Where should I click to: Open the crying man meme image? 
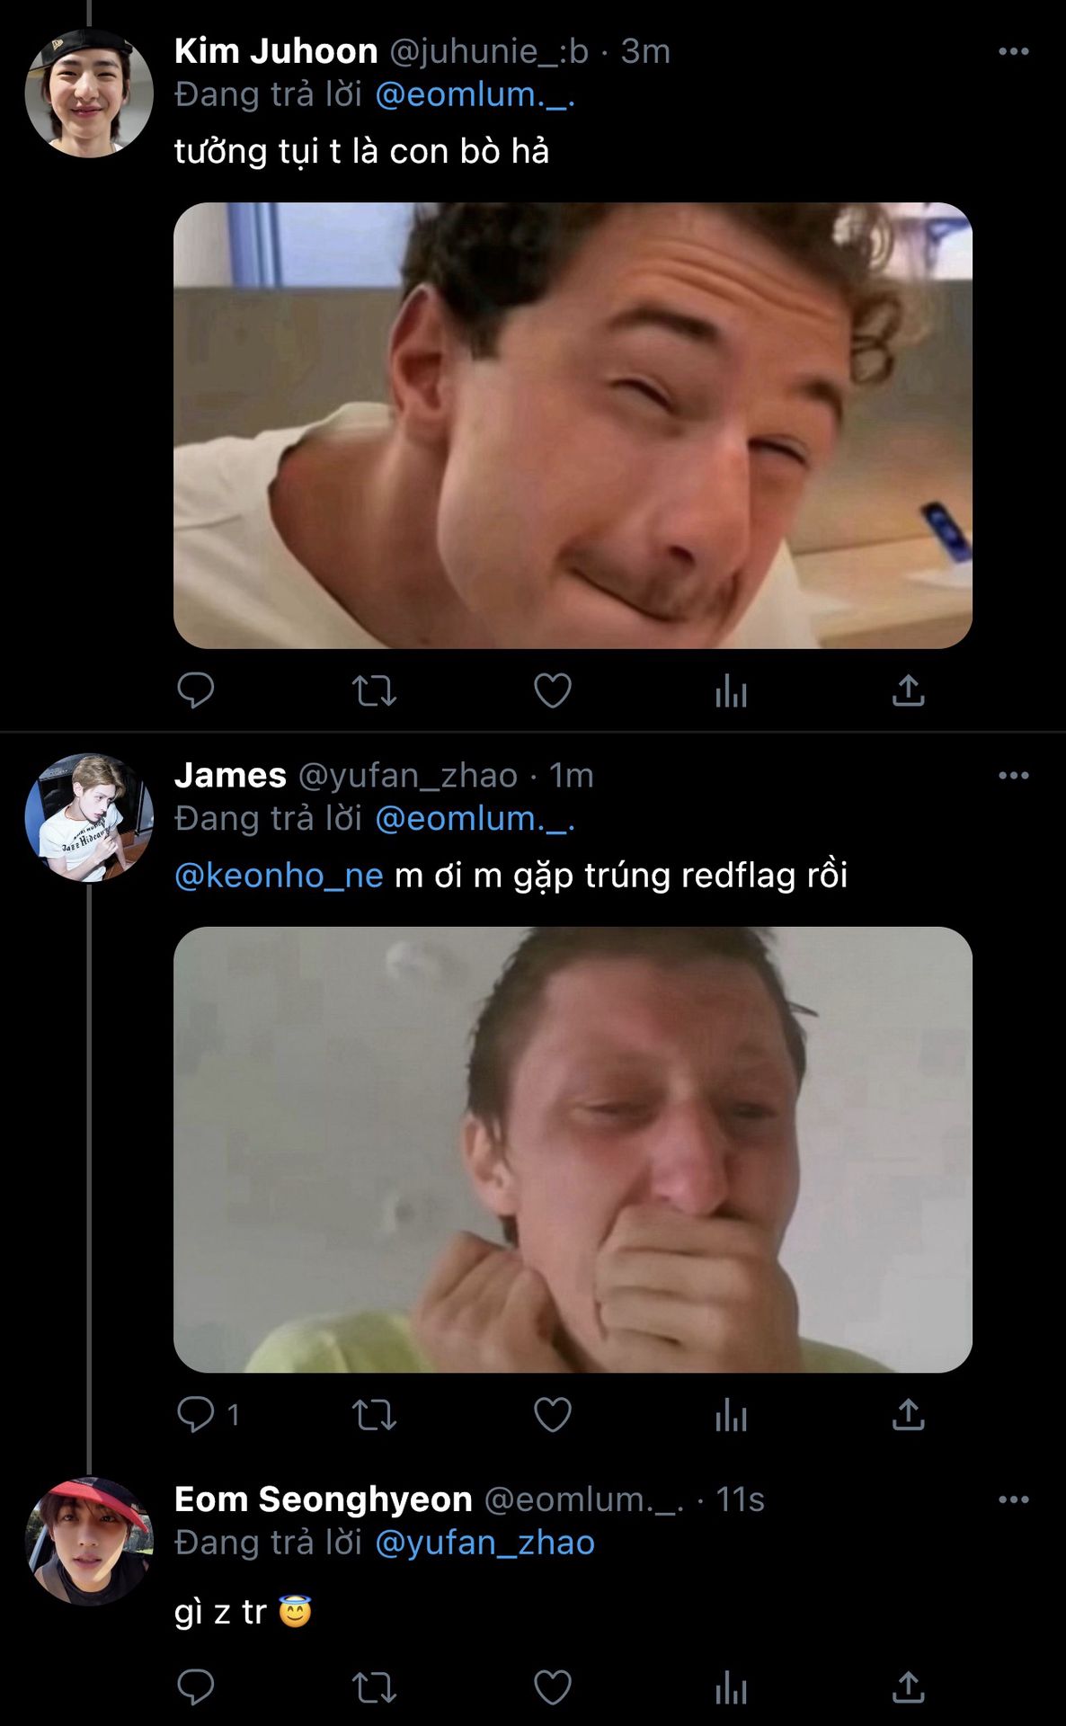tap(573, 1149)
